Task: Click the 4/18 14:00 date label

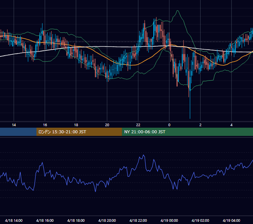Action: click(x=14, y=220)
